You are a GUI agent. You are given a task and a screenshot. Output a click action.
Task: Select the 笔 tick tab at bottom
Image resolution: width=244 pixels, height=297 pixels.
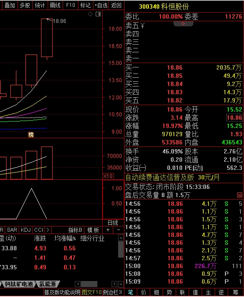131,292
